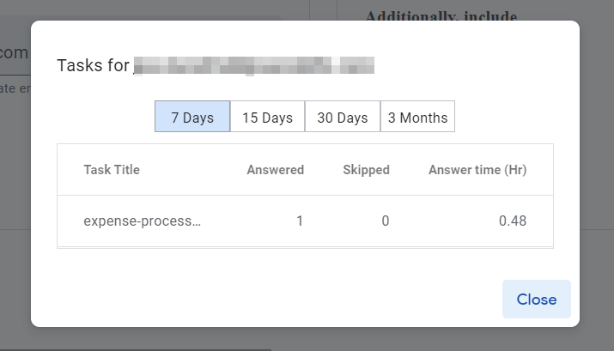
Task: Click the truncated 'ate e' background text
Action: [x=15, y=88]
